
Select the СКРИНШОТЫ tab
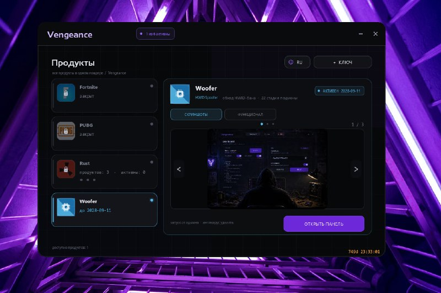[x=196, y=115]
